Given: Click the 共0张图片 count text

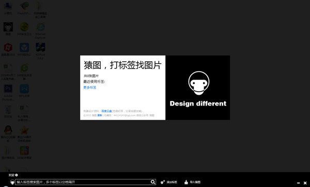Looking at the screenshot, I should click(91, 76).
